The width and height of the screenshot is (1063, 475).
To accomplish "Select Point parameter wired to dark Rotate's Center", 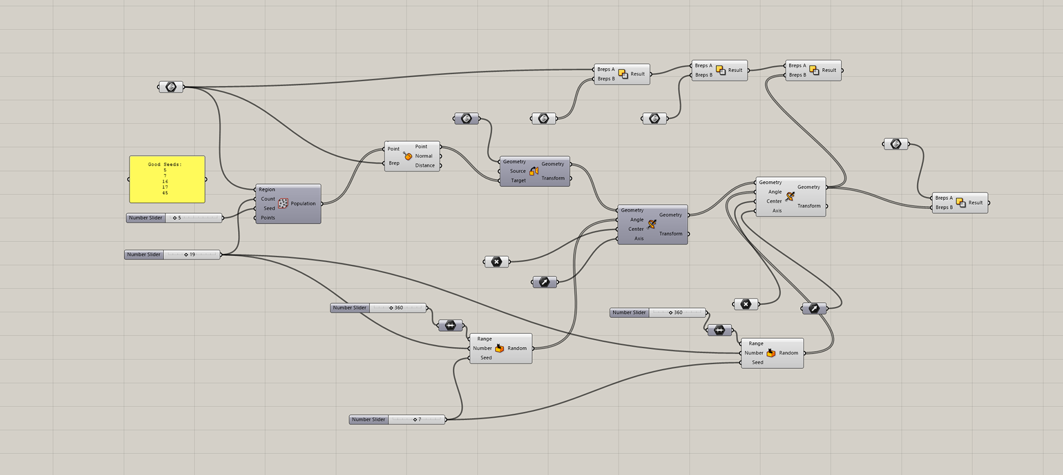I will [497, 262].
